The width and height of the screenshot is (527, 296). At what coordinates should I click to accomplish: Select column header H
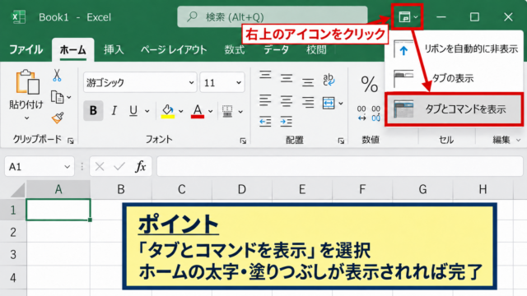[x=483, y=189]
